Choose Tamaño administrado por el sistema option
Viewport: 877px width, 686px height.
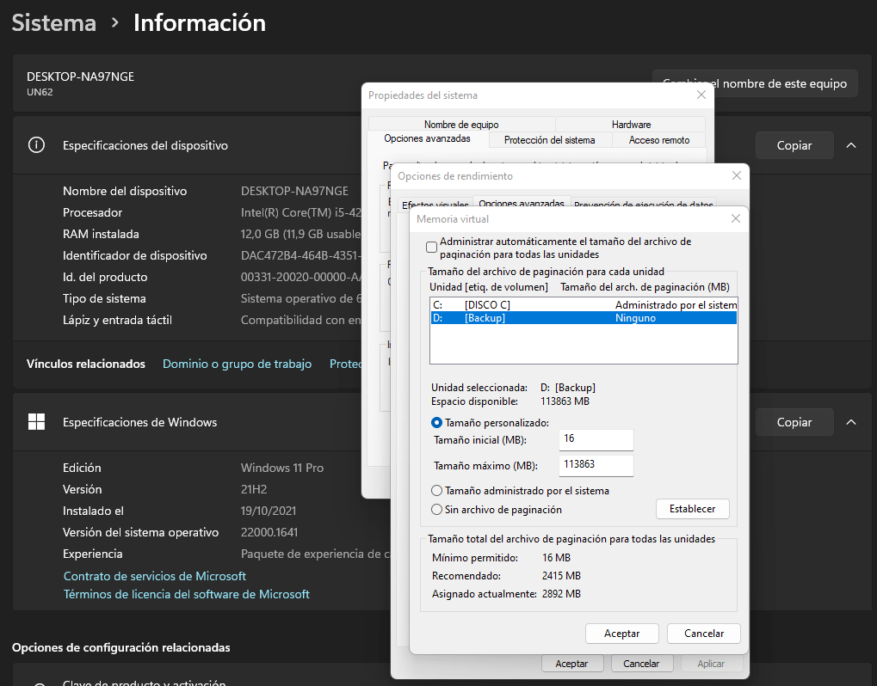tap(437, 491)
